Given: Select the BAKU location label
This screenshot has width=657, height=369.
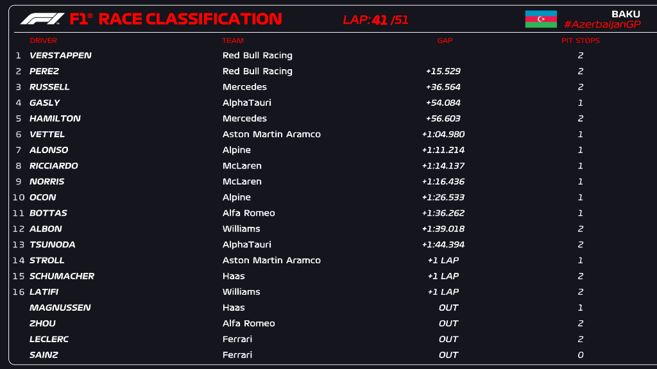Looking at the screenshot, I should pyautogui.click(x=626, y=14).
